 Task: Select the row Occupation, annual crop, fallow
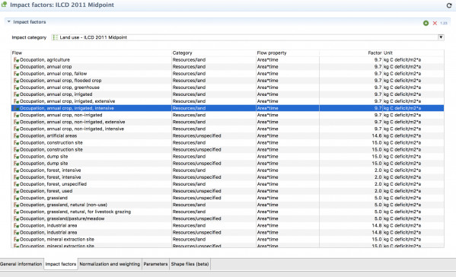click(x=228, y=74)
